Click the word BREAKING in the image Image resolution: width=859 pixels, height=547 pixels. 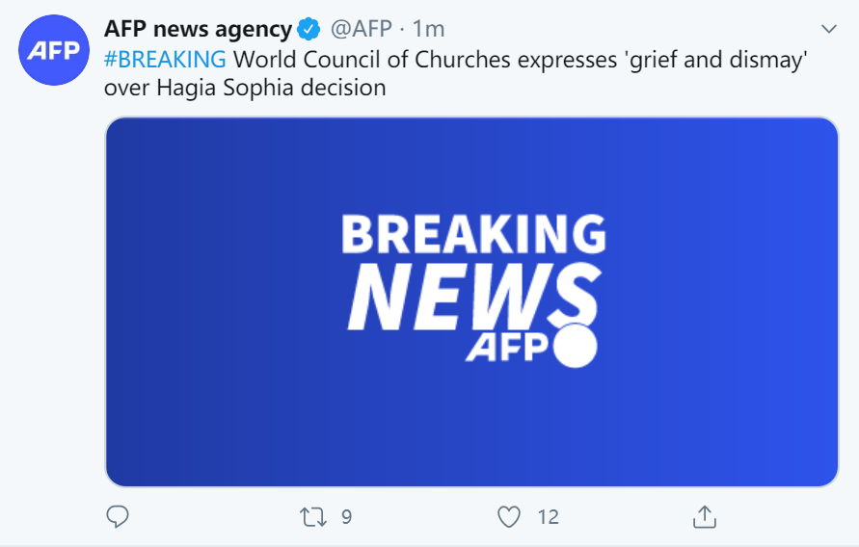(473, 236)
